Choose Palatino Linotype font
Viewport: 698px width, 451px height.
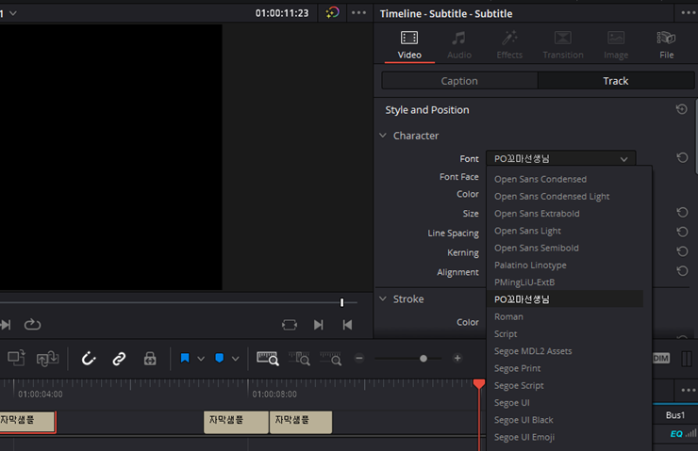(x=565, y=266)
